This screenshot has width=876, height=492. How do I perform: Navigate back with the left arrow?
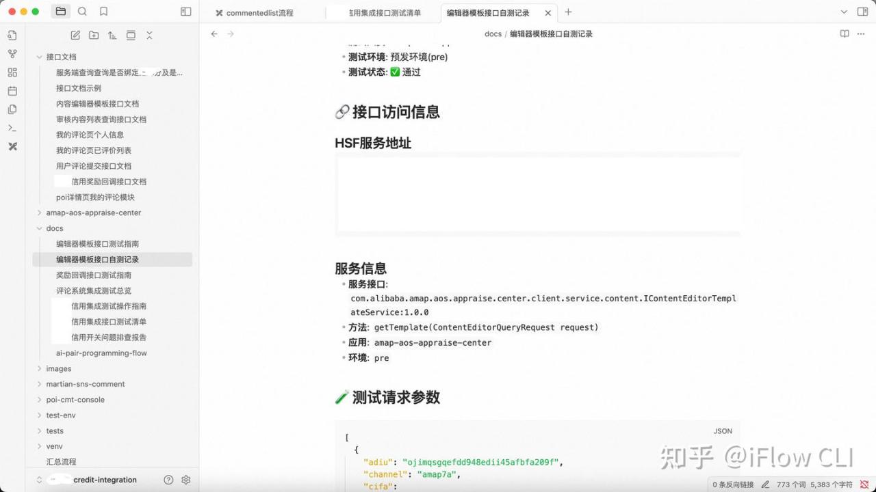coord(214,34)
